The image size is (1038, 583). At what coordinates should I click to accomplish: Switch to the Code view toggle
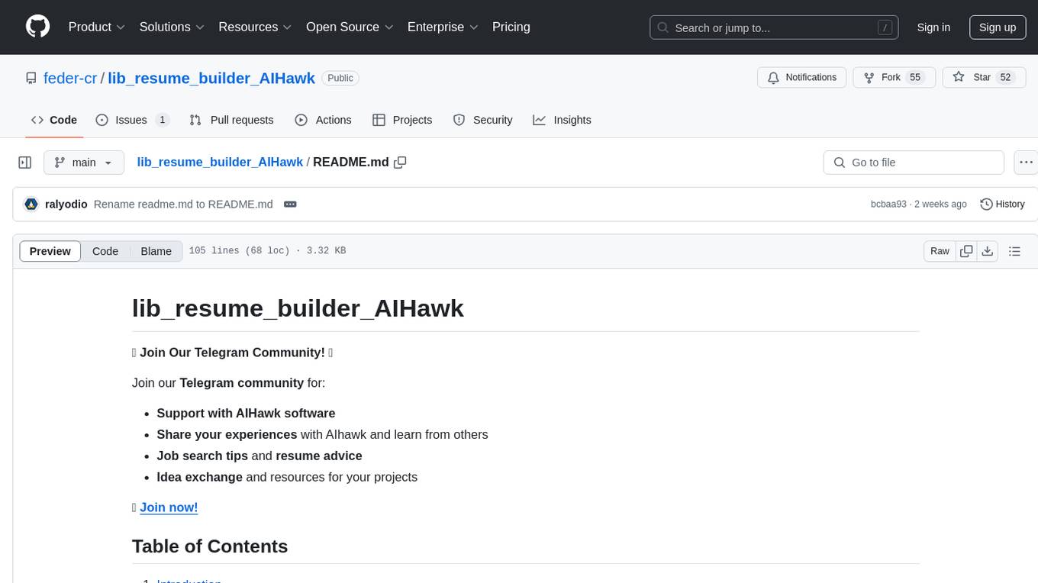pyautogui.click(x=105, y=251)
